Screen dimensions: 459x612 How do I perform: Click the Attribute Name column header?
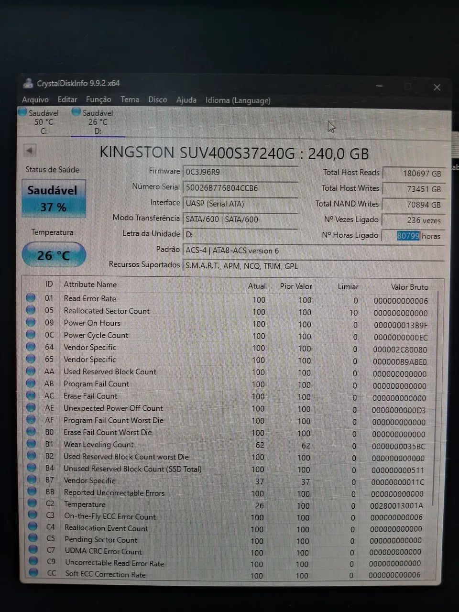pyautogui.click(x=90, y=284)
